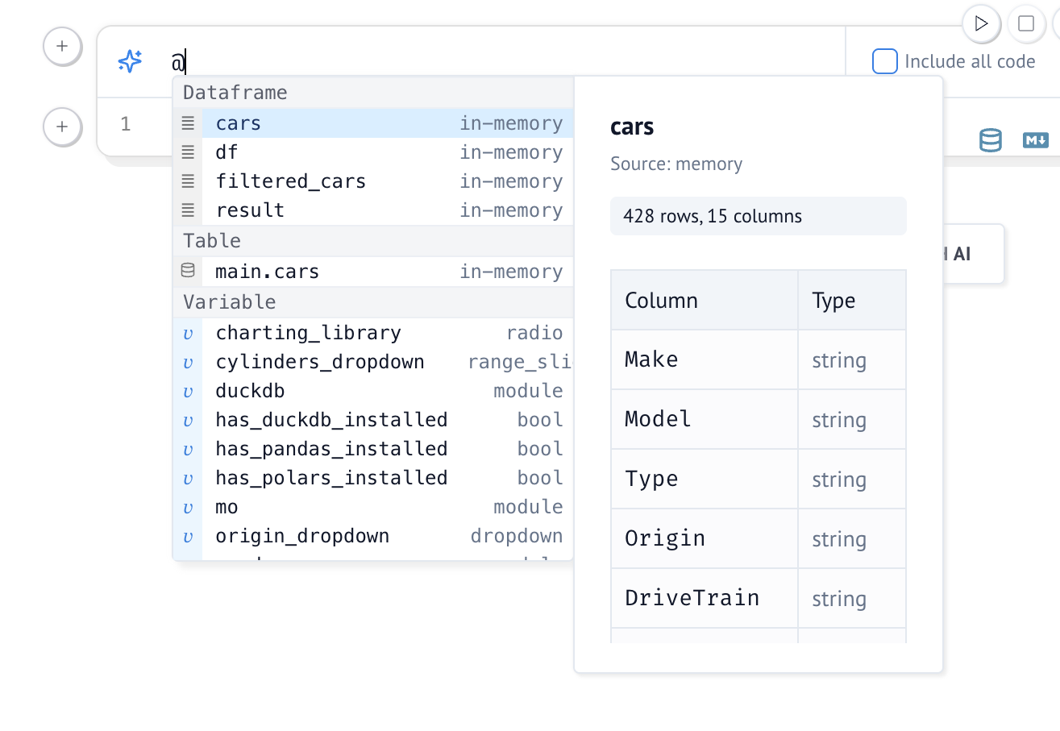Click the 428 rows, 15 columns badge
This screenshot has height=731, width=1060.
tap(759, 216)
